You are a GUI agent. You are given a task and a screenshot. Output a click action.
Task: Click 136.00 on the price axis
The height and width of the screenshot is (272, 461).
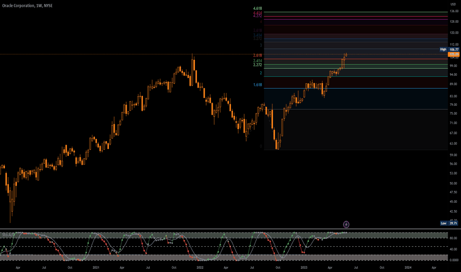(x=454, y=11)
